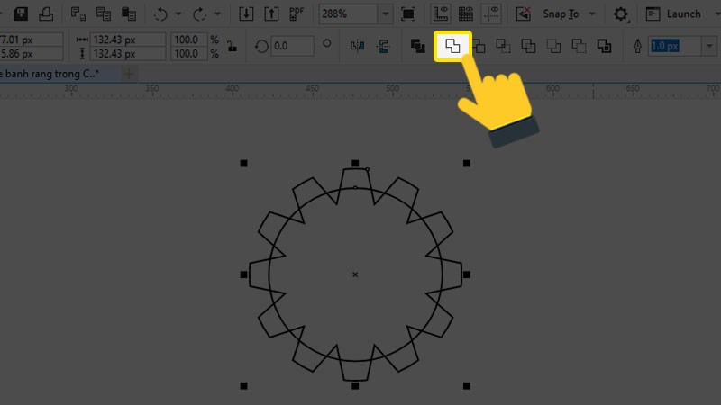Click the Export file icon
Image resolution: width=721 pixels, height=405 pixels.
click(x=271, y=13)
